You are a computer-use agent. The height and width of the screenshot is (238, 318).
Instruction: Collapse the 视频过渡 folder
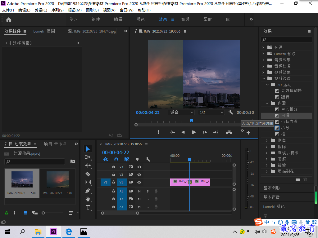click(264, 78)
